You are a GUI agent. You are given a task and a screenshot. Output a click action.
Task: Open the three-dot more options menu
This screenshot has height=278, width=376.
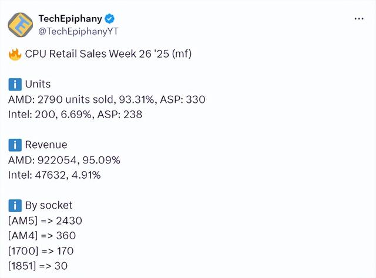point(359,19)
